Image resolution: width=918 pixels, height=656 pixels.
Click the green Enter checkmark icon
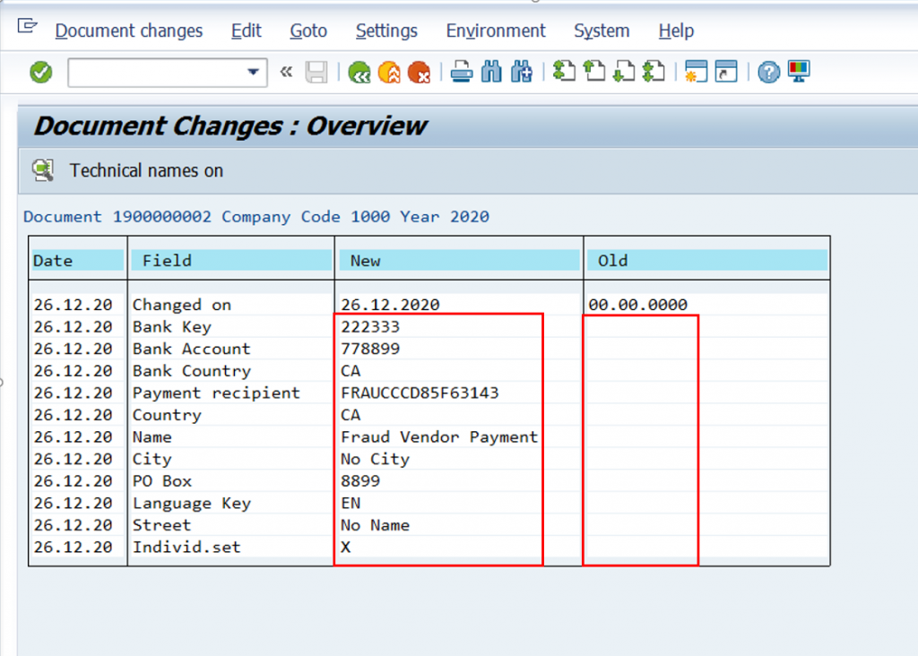[41, 73]
